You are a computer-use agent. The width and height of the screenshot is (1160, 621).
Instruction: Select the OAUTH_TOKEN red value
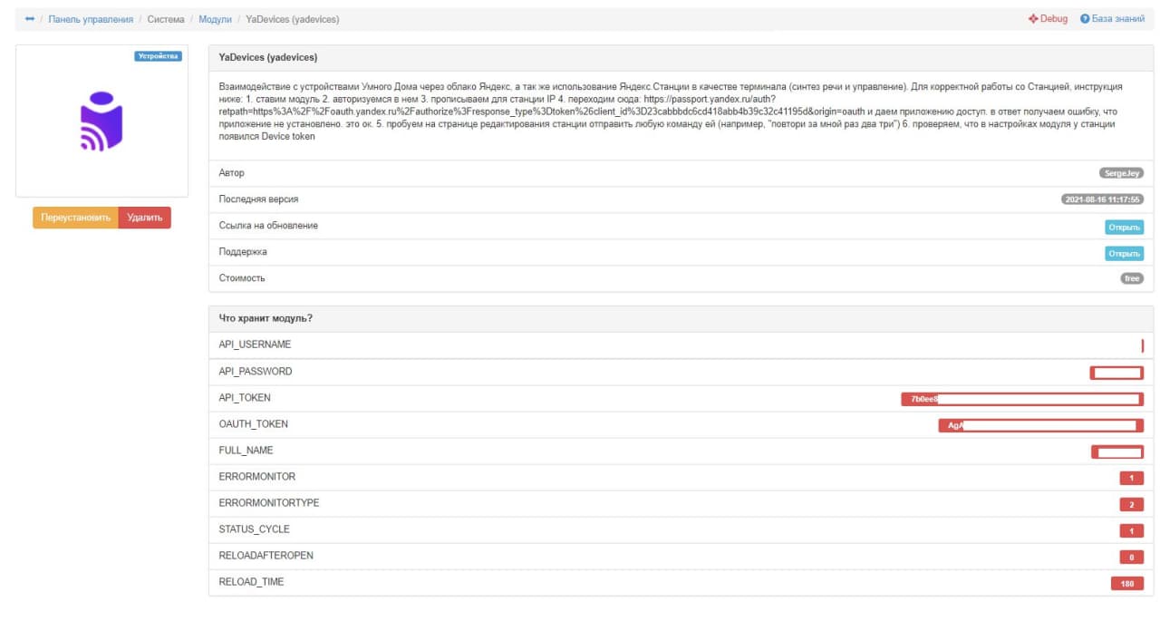tap(1039, 425)
